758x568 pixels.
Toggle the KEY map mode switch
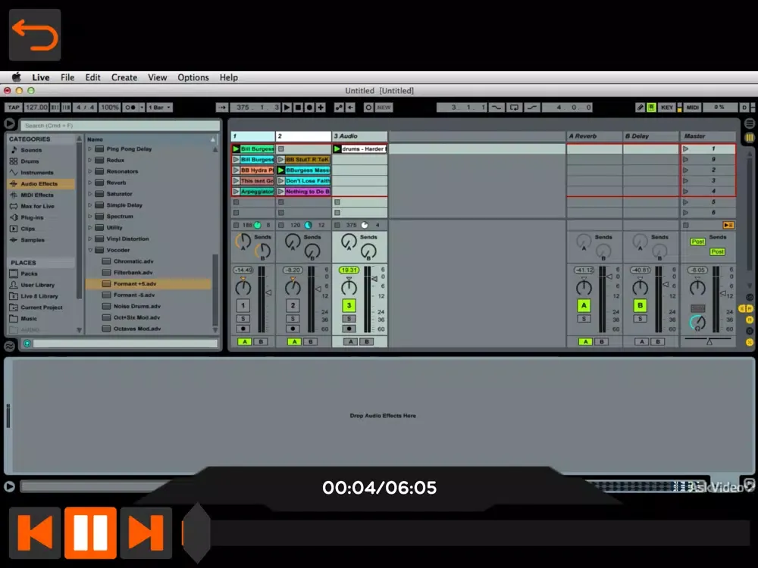click(x=666, y=108)
